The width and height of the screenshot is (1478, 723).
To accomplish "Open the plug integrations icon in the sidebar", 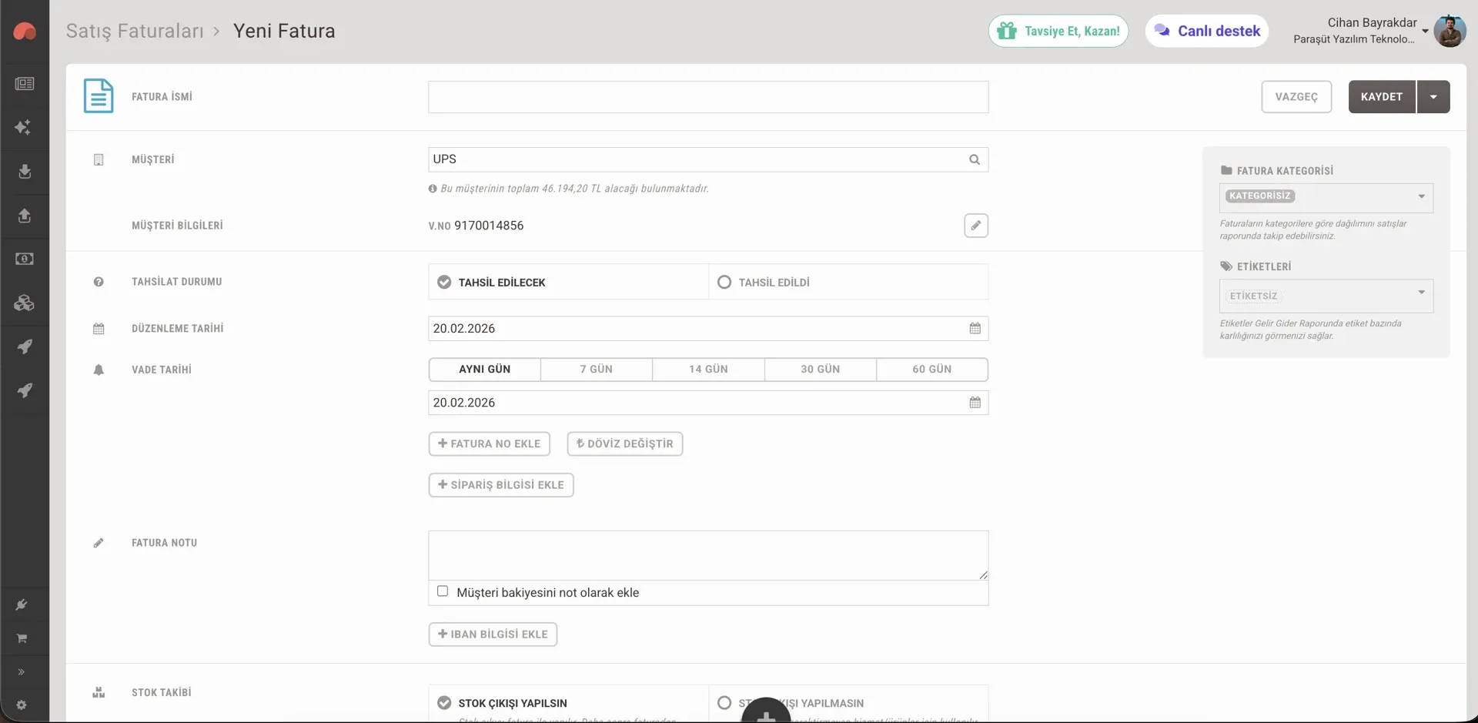I will point(22,604).
